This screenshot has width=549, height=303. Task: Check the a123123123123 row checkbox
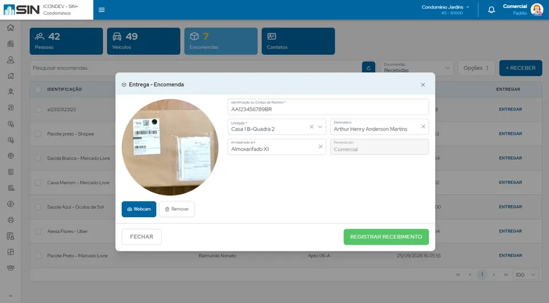pos(38,109)
